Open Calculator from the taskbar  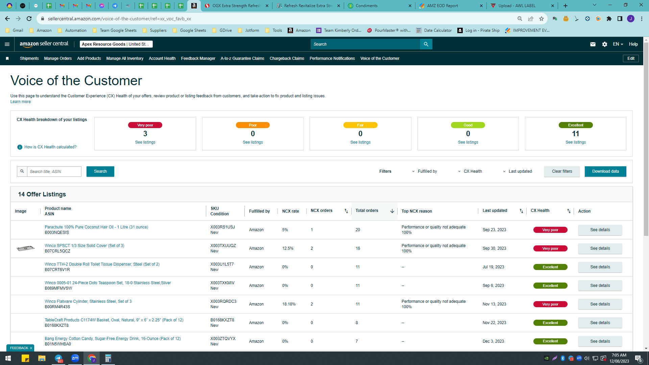[108, 358]
